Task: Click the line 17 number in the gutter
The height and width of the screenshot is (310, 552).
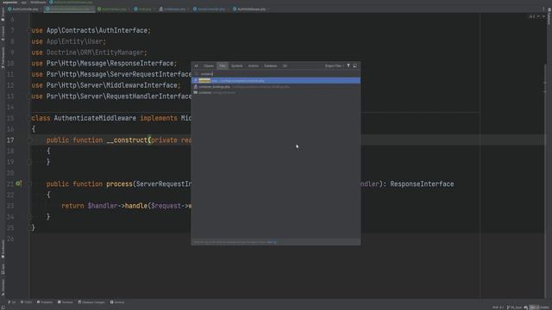Action: [x=10, y=139]
